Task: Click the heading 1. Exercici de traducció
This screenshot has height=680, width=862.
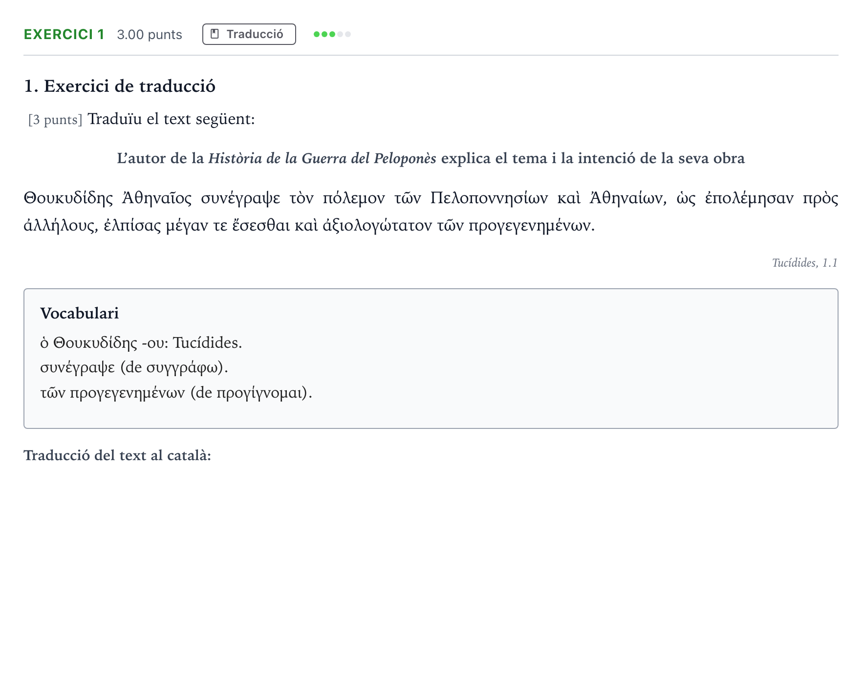Action: point(120,86)
